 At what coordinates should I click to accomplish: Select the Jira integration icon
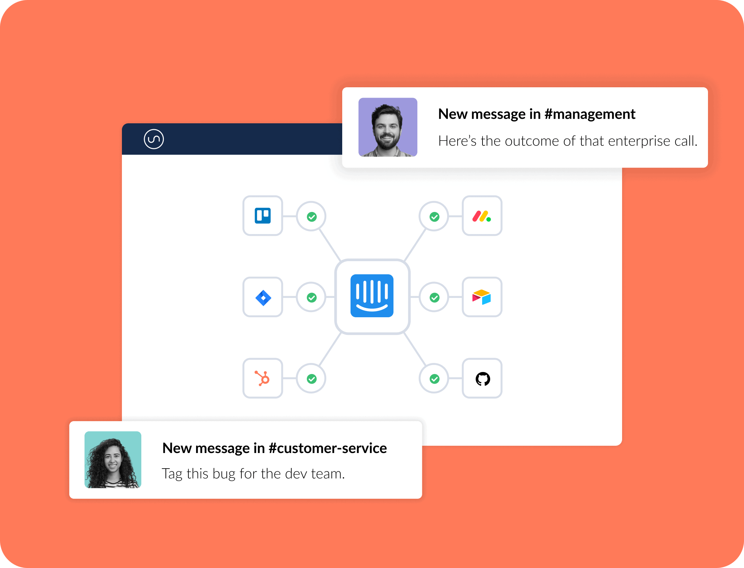pyautogui.click(x=263, y=297)
